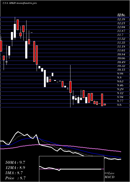
Task: Click the 'Price : 8.7' value text
Action: click(x=15, y=178)
